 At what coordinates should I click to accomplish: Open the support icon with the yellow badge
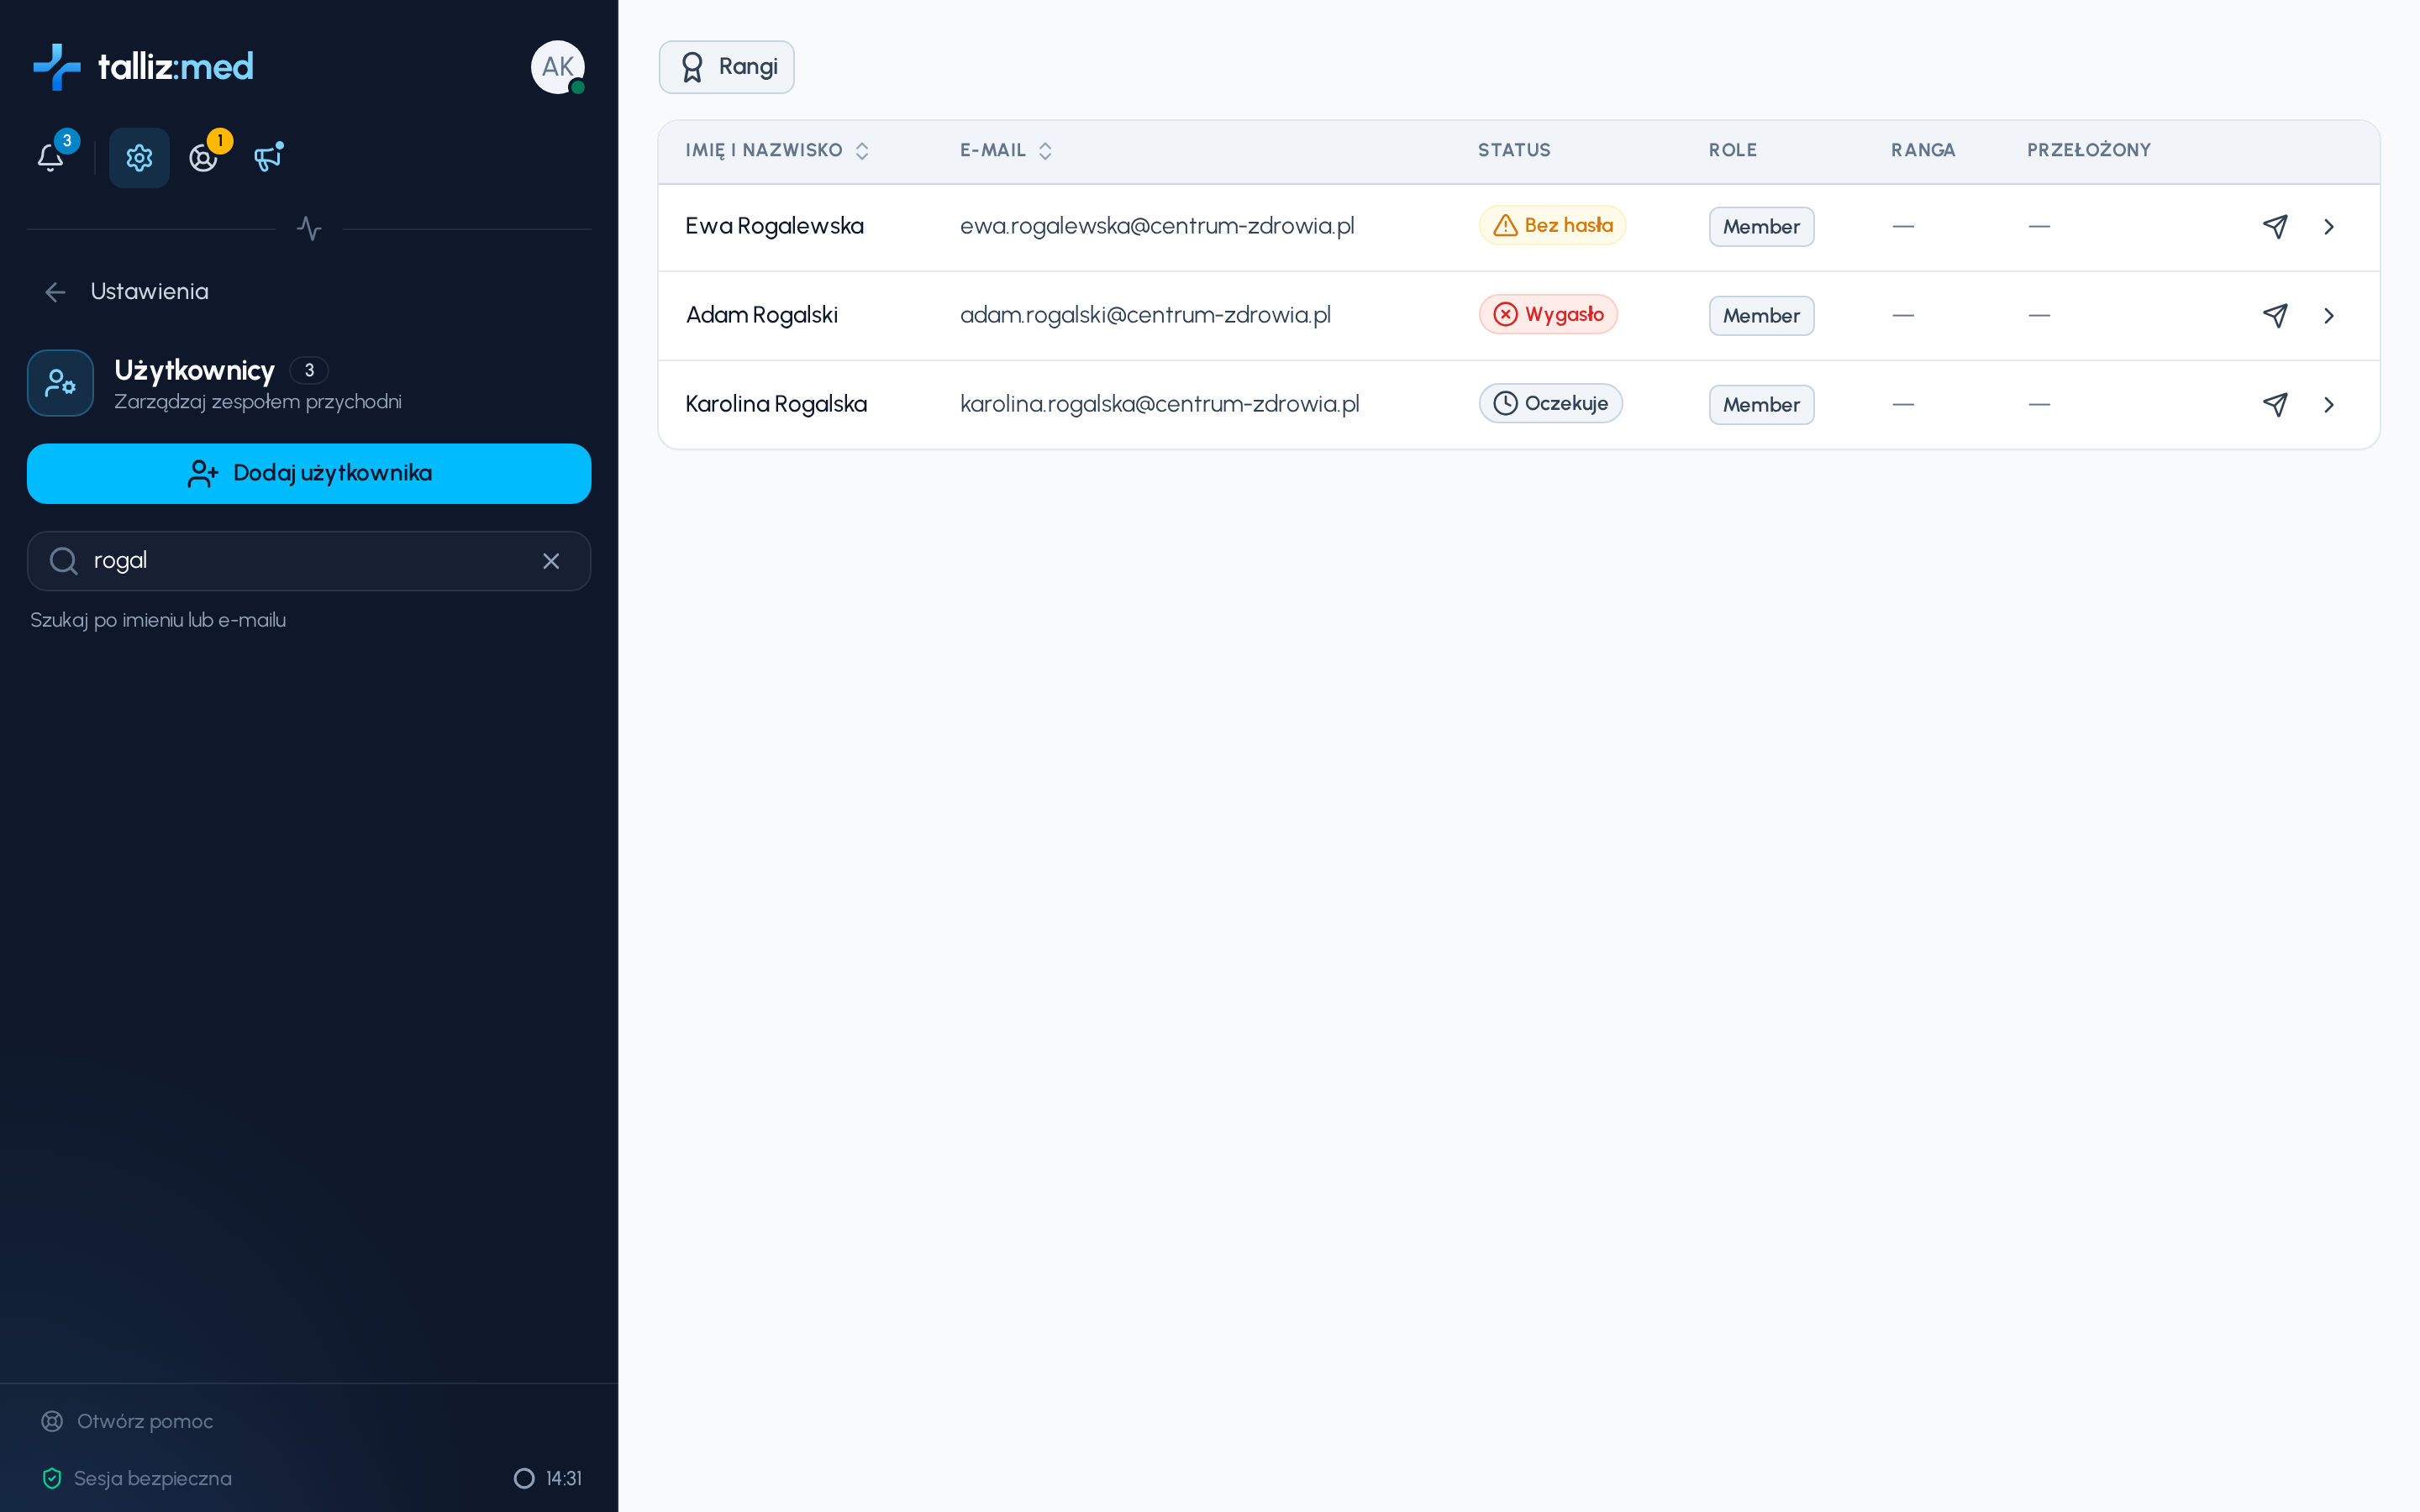204,157
